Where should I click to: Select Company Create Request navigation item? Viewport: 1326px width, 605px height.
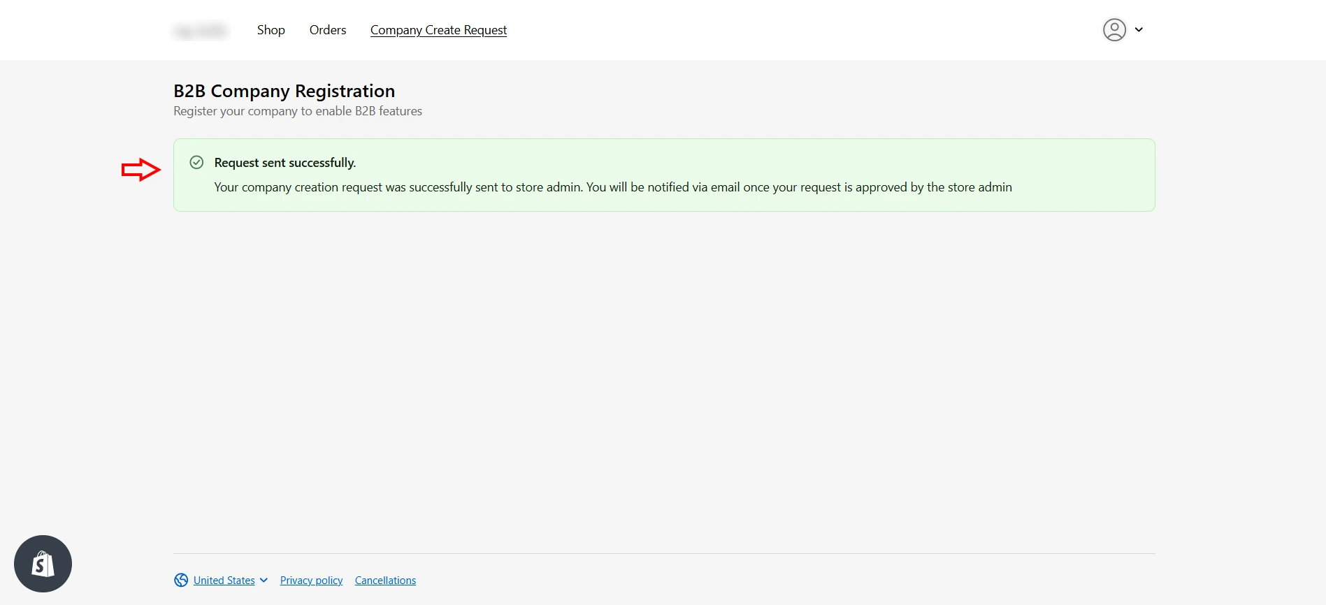pos(439,30)
